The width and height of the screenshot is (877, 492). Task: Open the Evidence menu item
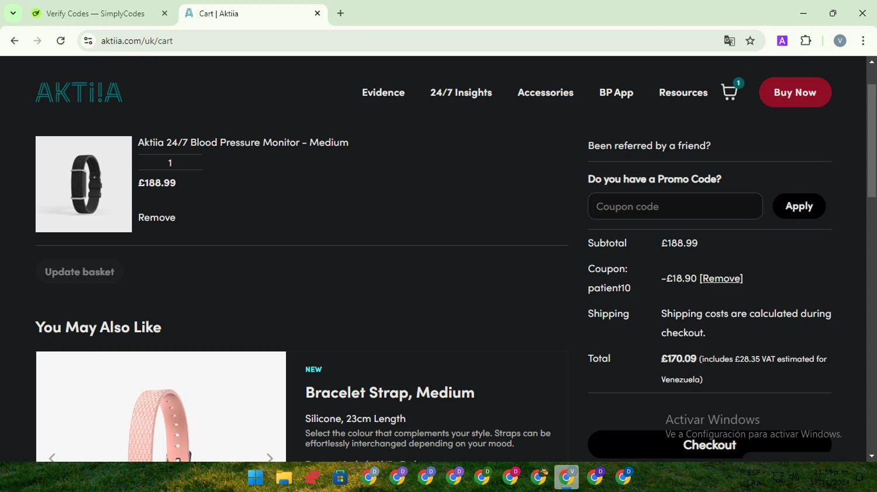tap(383, 92)
